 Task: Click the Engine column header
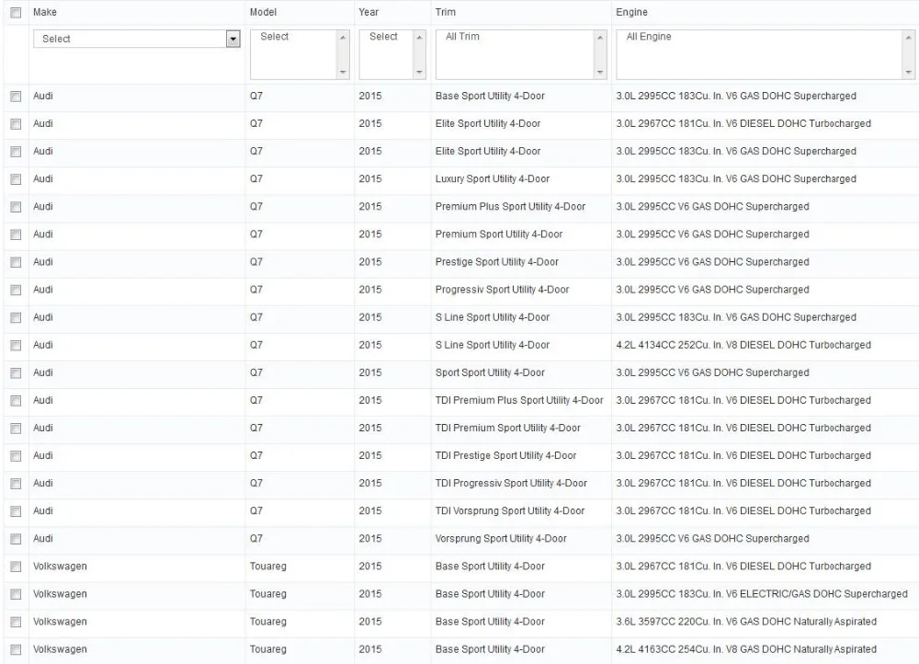pyautogui.click(x=632, y=12)
